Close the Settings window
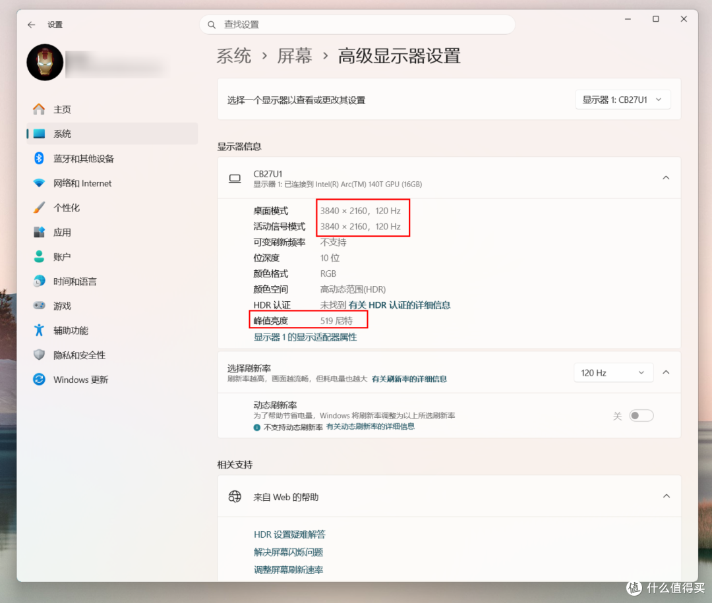712x603 pixels. (x=684, y=19)
